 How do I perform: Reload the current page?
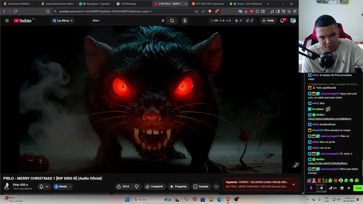(x=16, y=11)
